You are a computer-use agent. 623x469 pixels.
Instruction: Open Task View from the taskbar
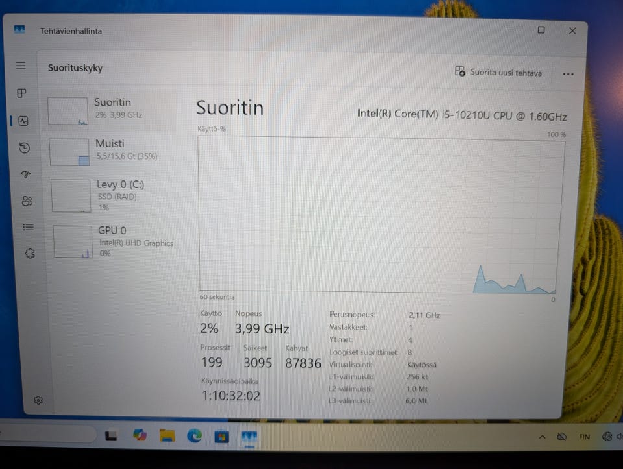point(111,436)
